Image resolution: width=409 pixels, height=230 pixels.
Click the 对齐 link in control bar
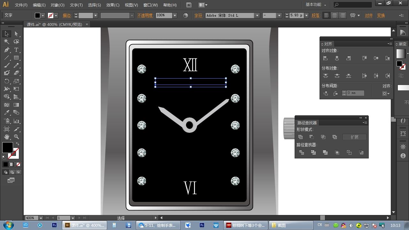(369, 15)
